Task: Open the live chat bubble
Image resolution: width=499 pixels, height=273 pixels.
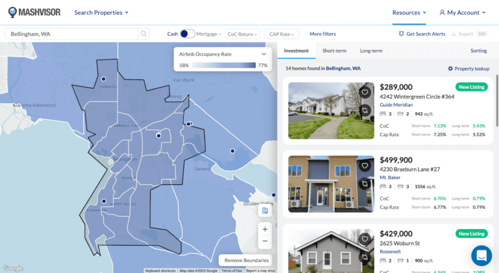Action: click(x=481, y=255)
